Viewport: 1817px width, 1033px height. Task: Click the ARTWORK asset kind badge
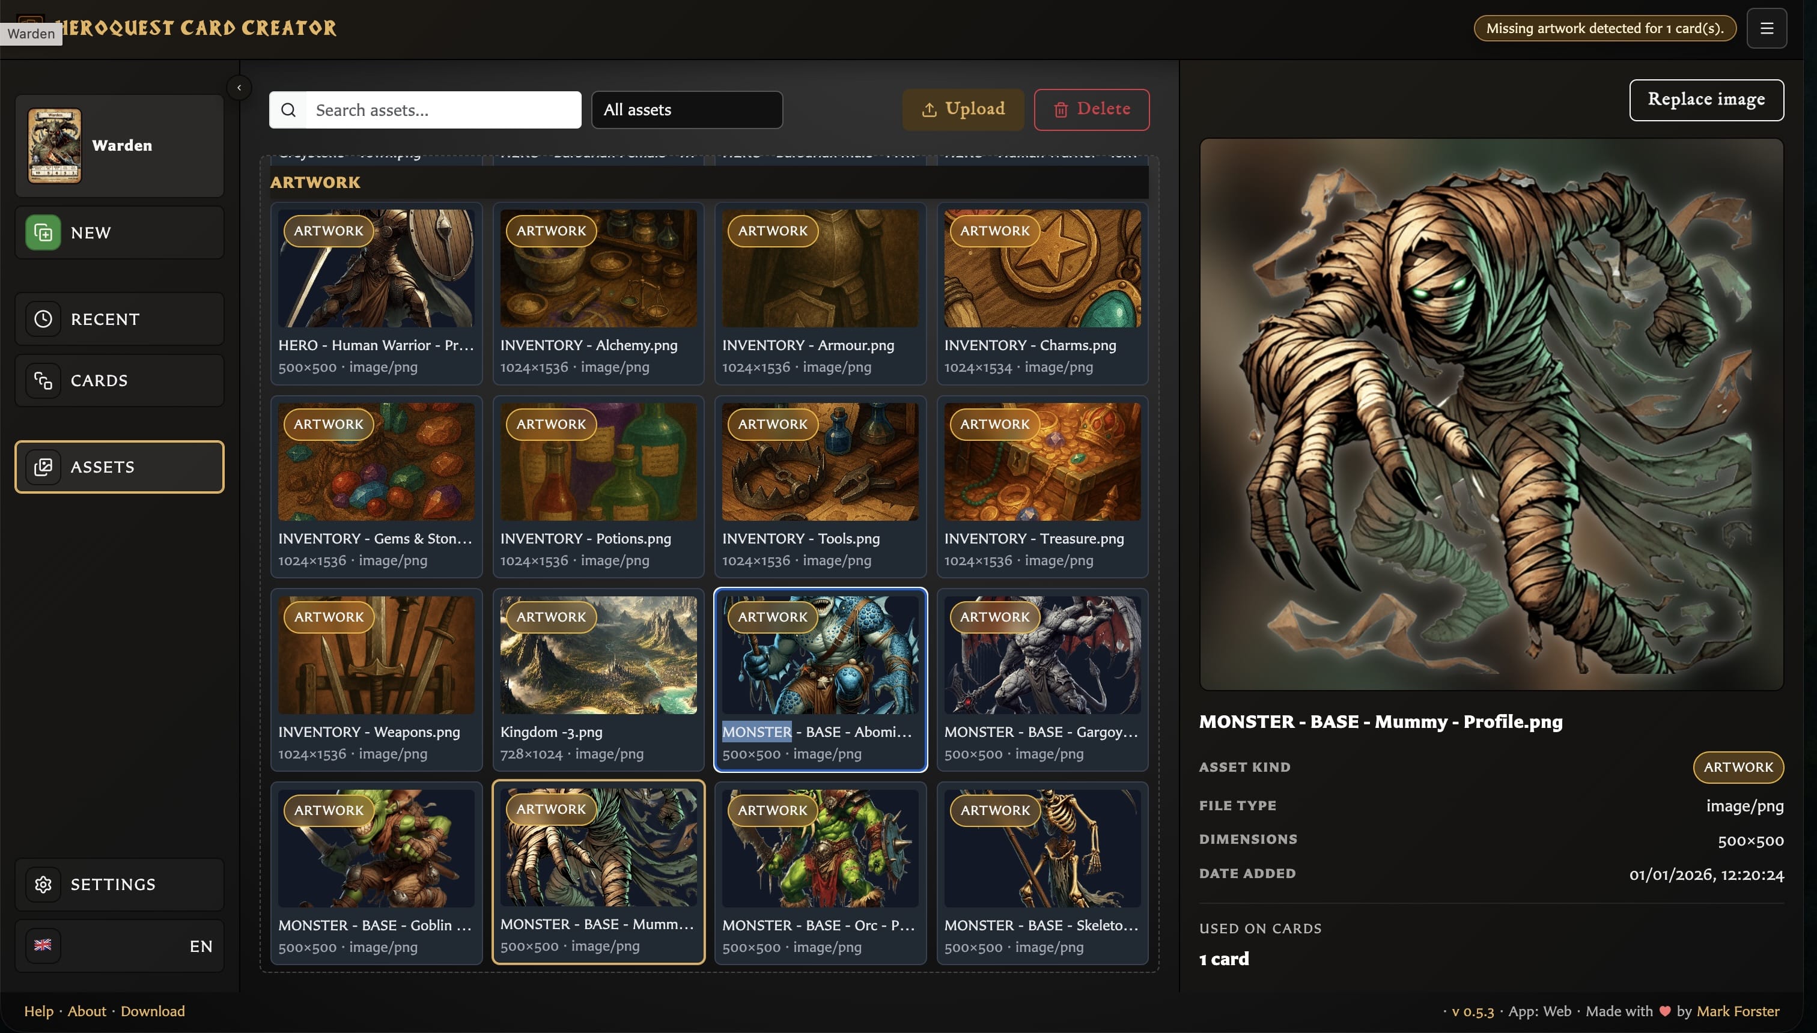coord(1738,767)
